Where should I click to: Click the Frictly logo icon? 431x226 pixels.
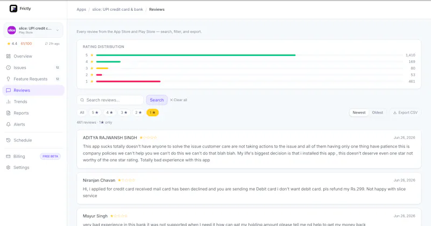[x=13, y=9]
